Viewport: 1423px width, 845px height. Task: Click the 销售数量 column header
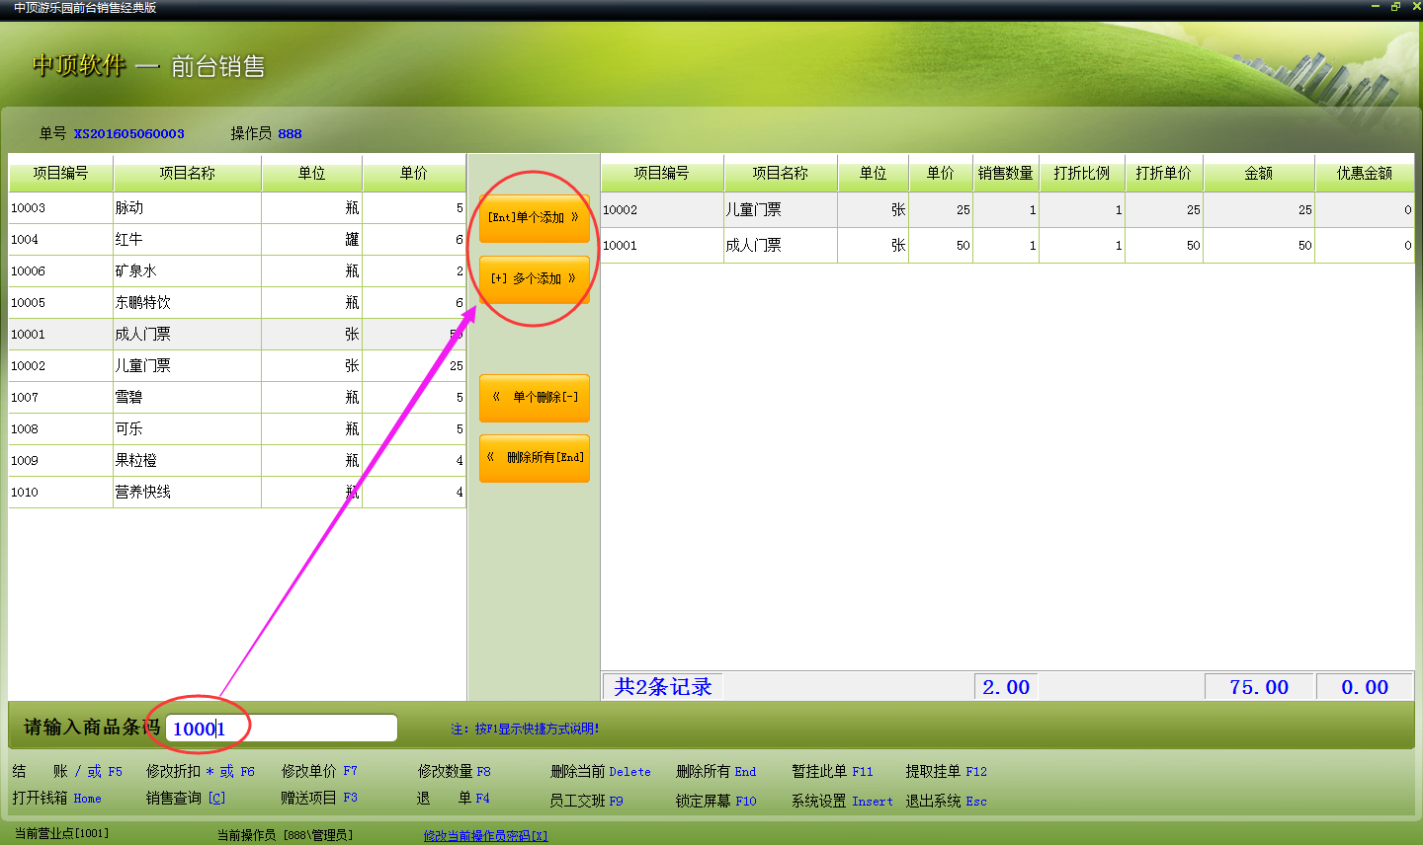point(1006,173)
